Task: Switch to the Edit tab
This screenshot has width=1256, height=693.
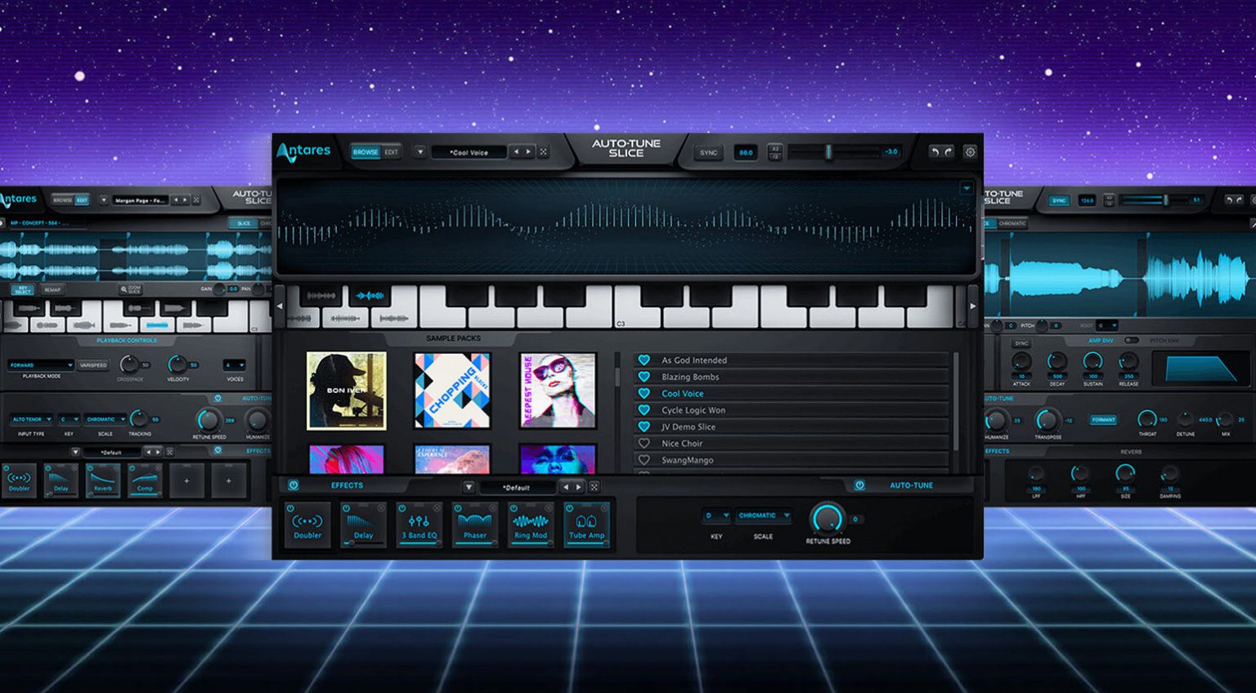Action: click(x=390, y=151)
